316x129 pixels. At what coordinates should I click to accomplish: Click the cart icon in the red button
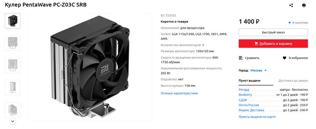coord(256,44)
